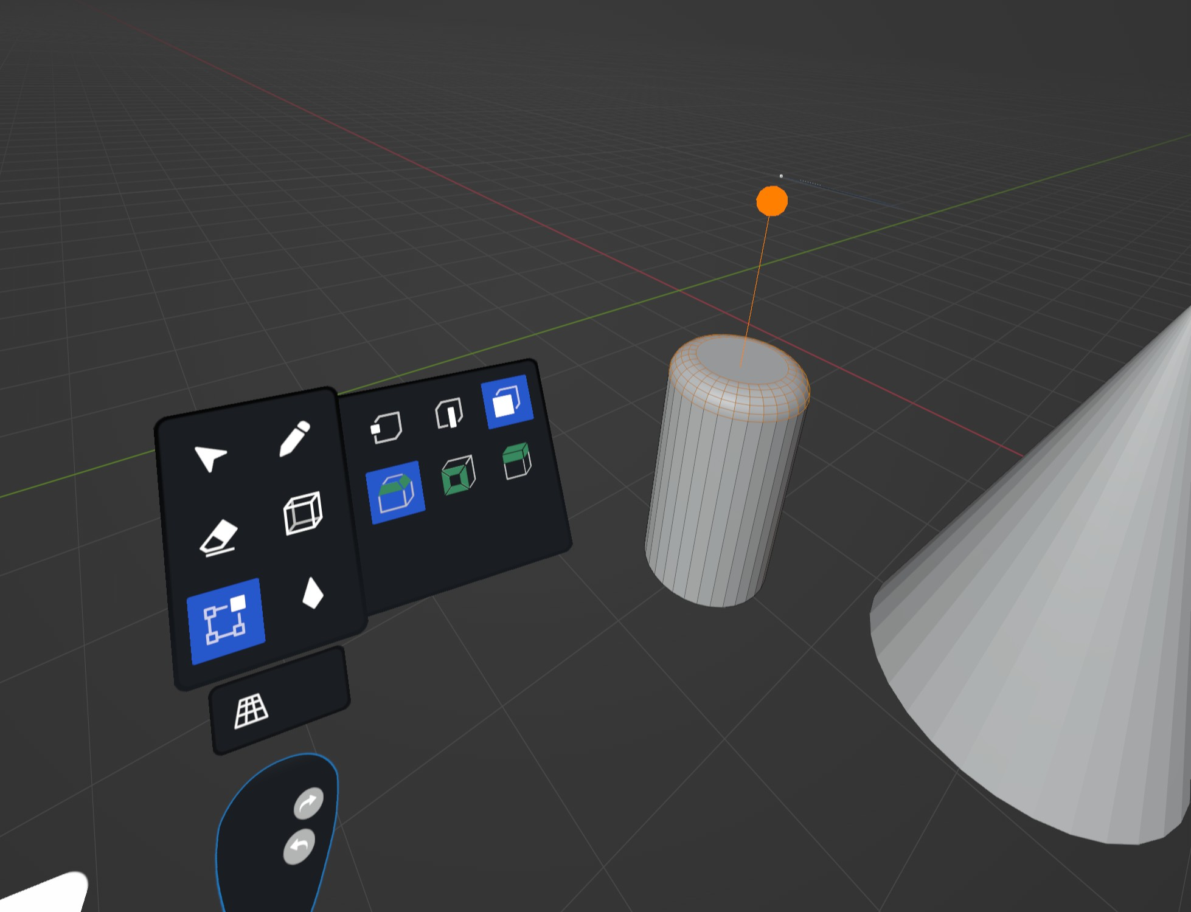The width and height of the screenshot is (1191, 912).
Task: Select the arrow pointer tool
Action: [x=210, y=457]
